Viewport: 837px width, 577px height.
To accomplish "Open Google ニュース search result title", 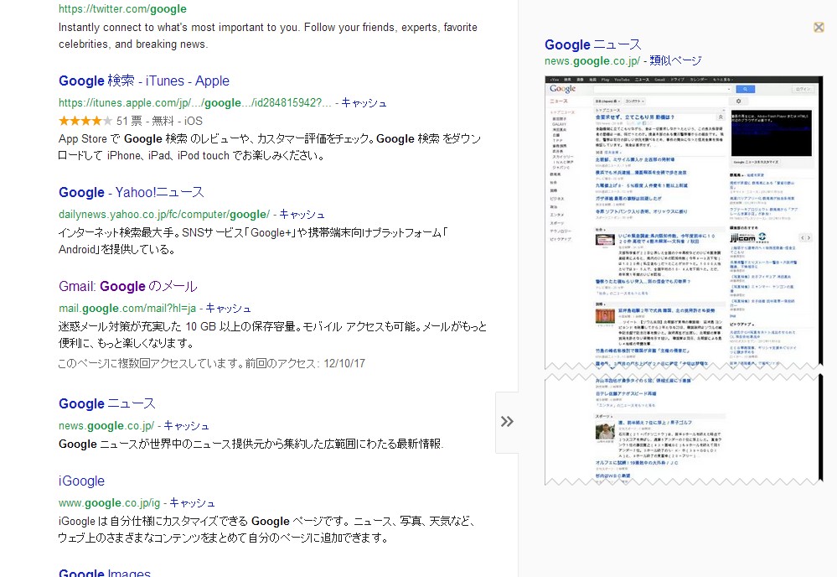I will (106, 403).
